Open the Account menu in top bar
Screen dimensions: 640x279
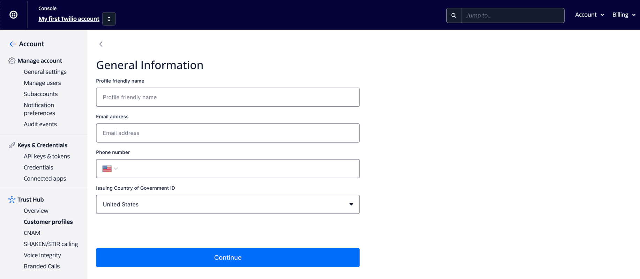589,15
